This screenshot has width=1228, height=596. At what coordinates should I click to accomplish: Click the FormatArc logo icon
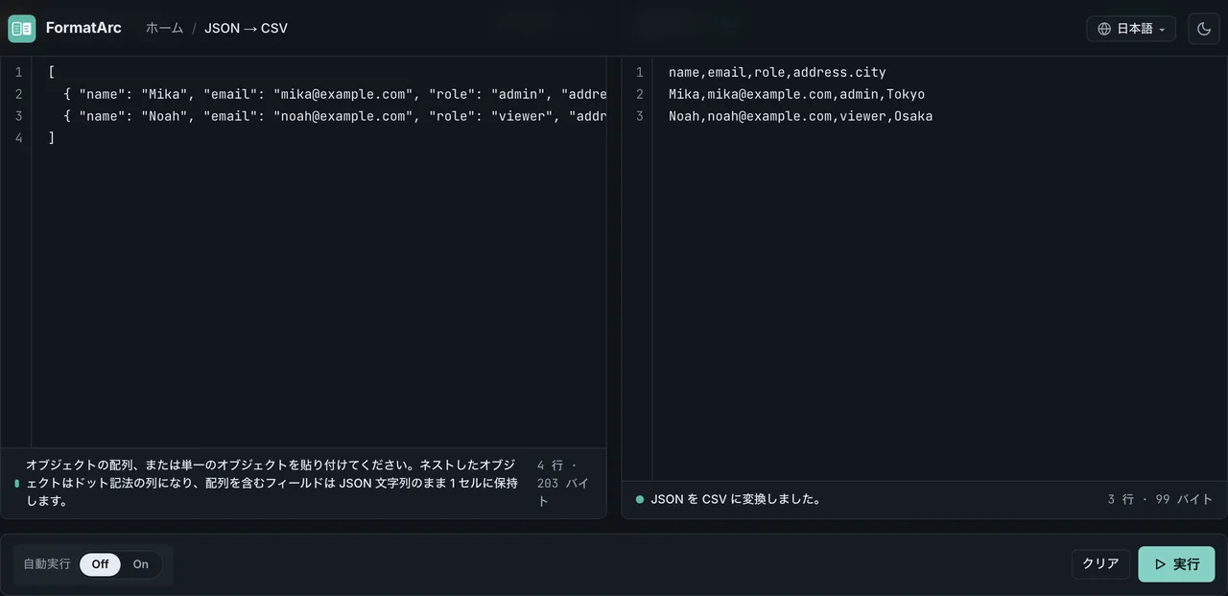pyautogui.click(x=21, y=28)
